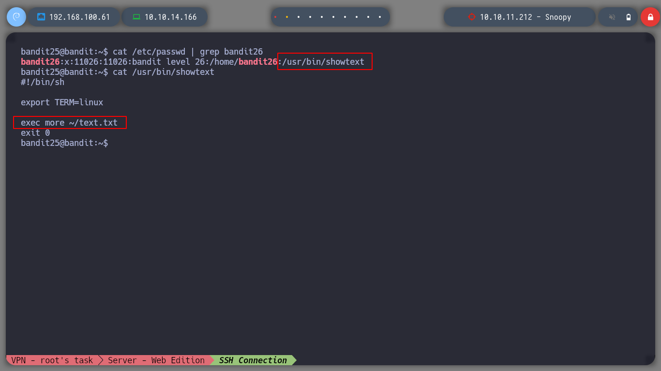This screenshot has width=661, height=371.
Task: Switch to the fifth workspace dot
Action: pos(322,17)
